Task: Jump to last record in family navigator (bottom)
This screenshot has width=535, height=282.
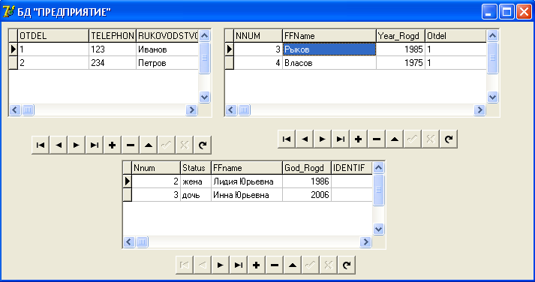Action: tap(239, 265)
